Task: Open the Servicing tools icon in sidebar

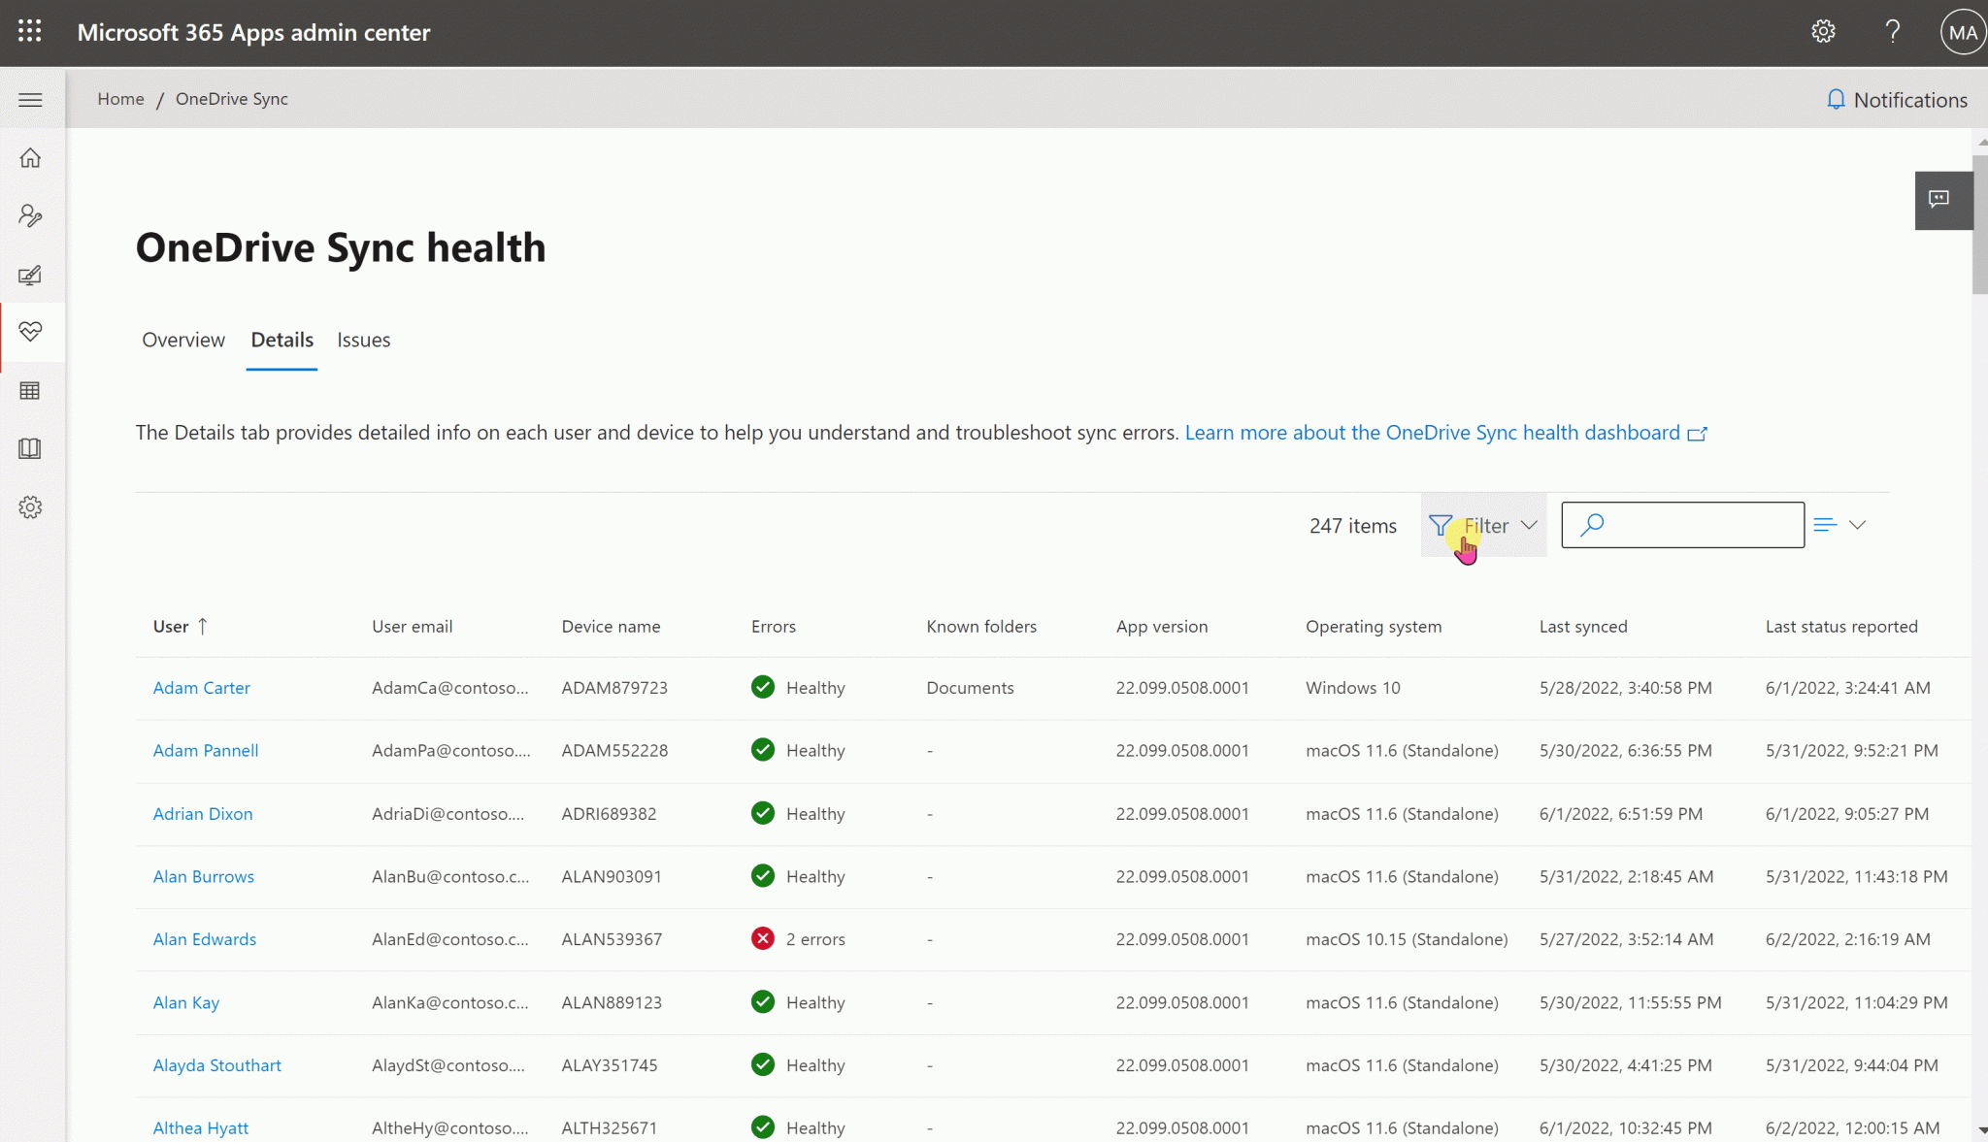Action: click(x=30, y=215)
